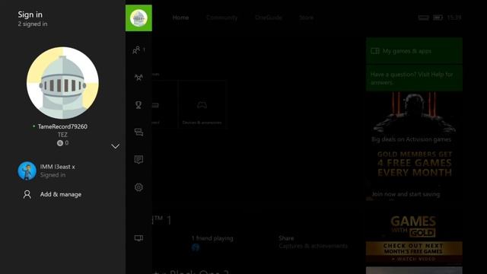Click the Sign in header text

pyautogui.click(x=30, y=14)
